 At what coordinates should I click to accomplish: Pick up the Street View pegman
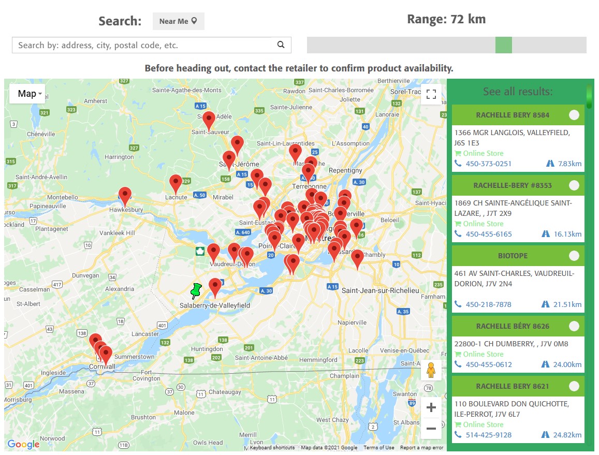[431, 370]
